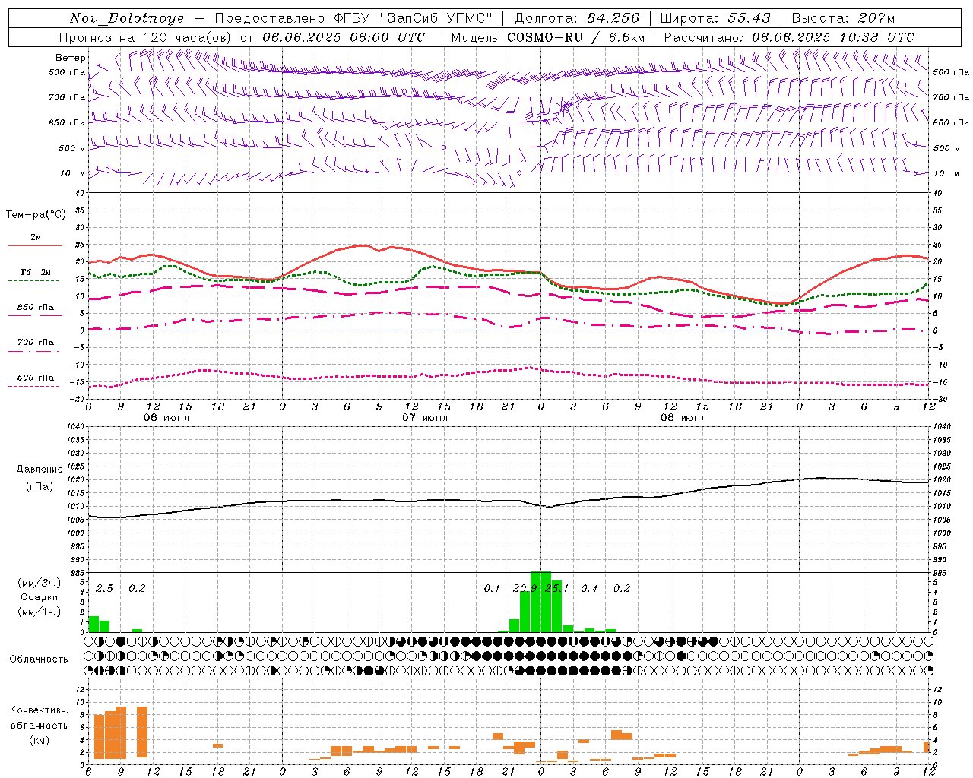Select the "Высота: 207м" header field
Screen dimensions: 973x778
pos(843,18)
